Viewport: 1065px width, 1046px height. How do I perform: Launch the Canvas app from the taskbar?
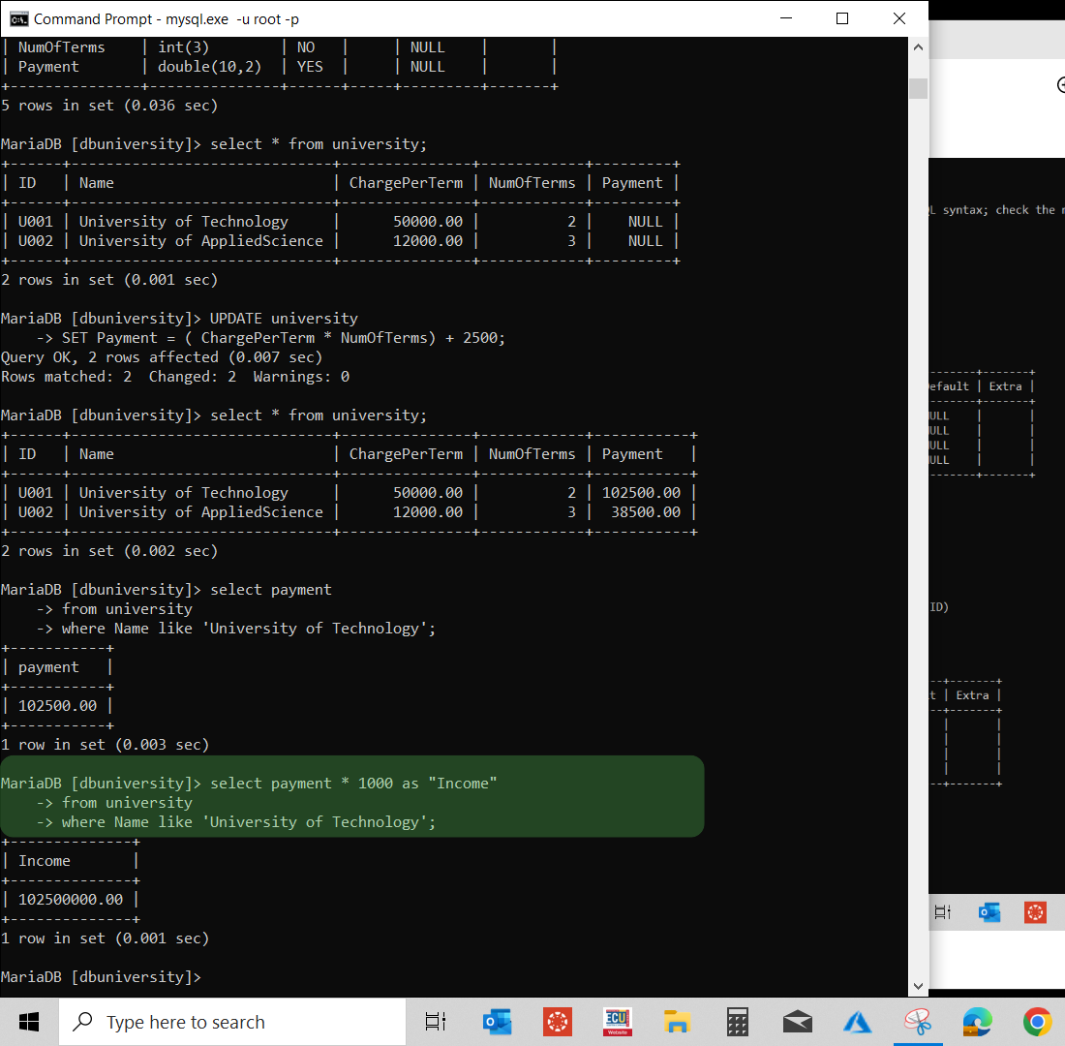tap(557, 1022)
